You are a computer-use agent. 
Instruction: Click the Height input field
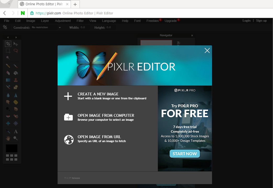coord(110,27)
